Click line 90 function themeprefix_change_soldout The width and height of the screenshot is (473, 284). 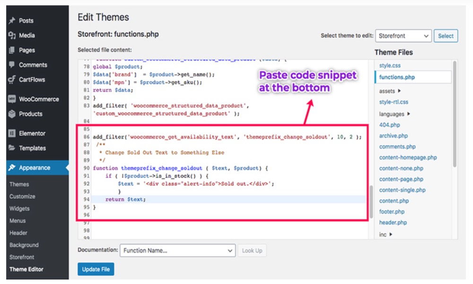pos(180,168)
